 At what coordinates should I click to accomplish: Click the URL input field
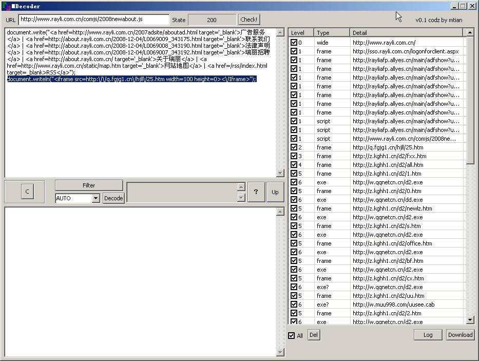[94, 20]
